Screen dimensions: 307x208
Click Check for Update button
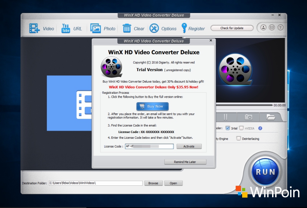(232, 28)
